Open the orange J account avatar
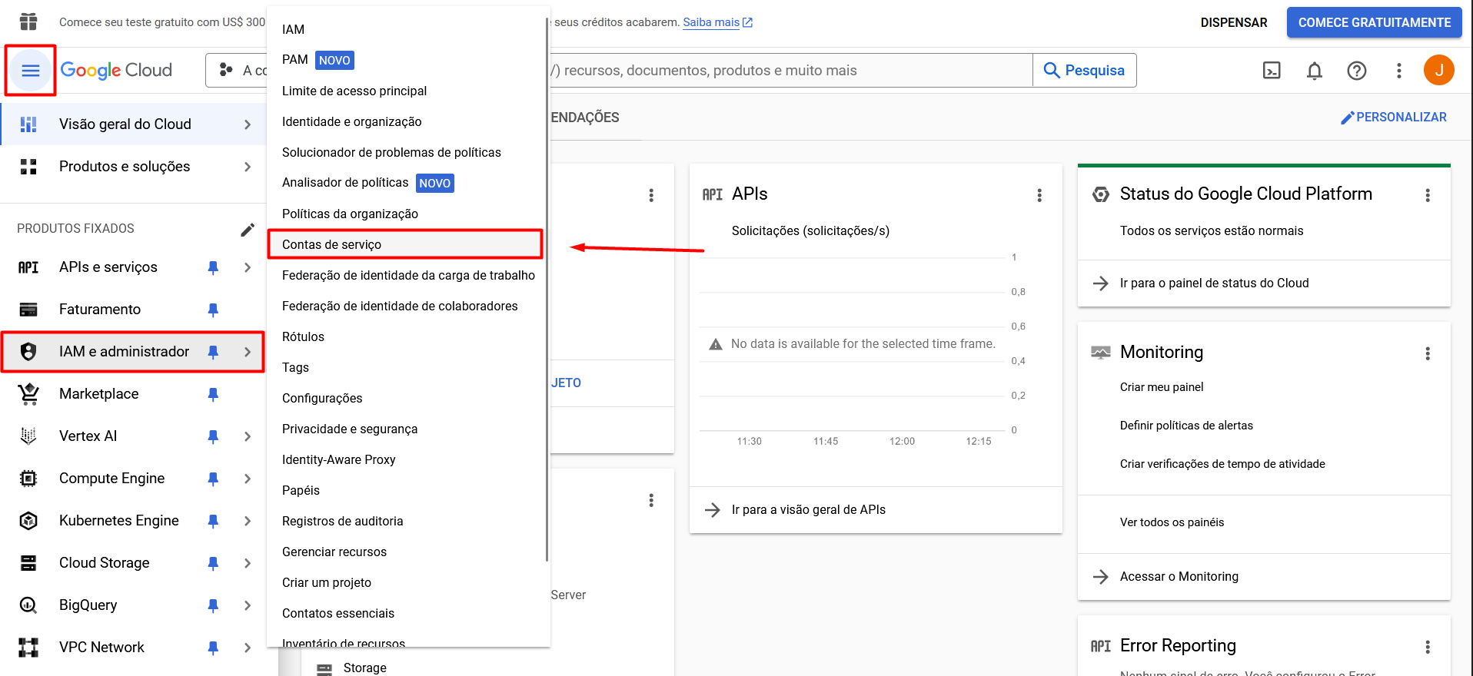The width and height of the screenshot is (1473, 676). click(1438, 70)
